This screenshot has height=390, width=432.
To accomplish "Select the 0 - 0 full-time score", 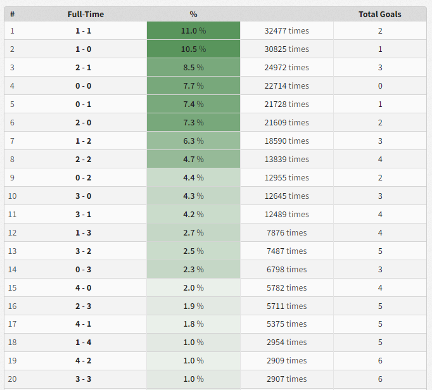I will pyautogui.click(x=84, y=85).
